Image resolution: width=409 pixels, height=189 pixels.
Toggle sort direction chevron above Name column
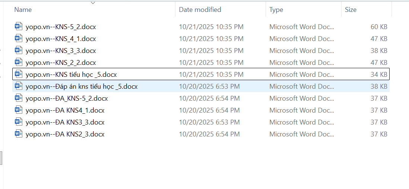pyautogui.click(x=93, y=3)
